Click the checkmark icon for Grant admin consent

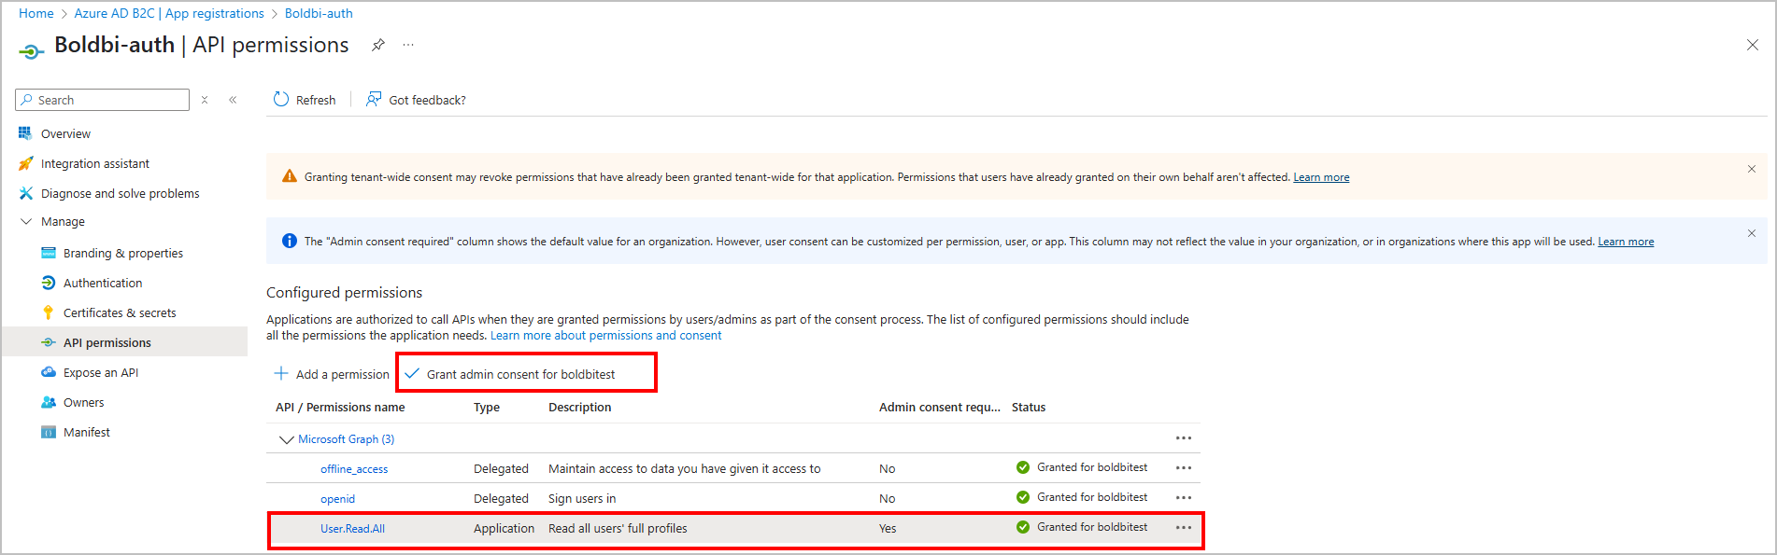(x=412, y=373)
